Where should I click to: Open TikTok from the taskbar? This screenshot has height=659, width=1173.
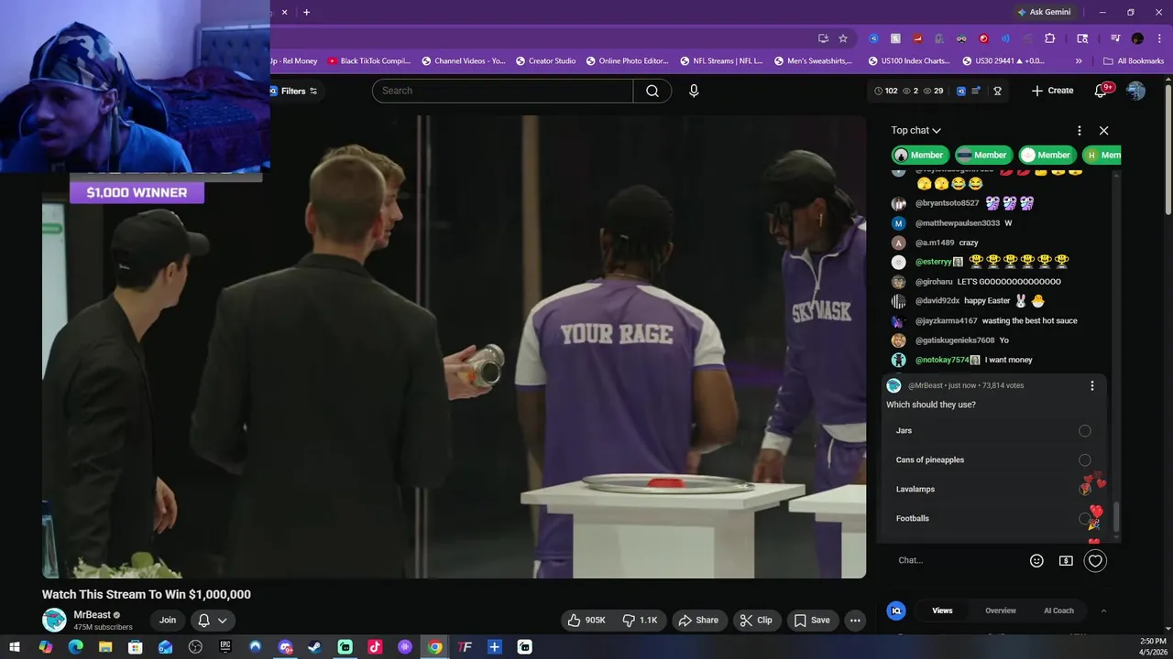375,647
